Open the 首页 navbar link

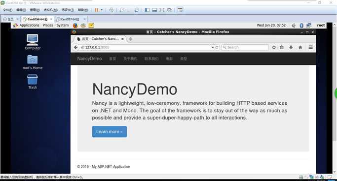[x=112, y=59]
